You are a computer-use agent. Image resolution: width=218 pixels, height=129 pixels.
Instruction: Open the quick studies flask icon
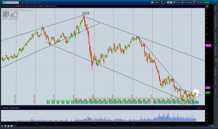click(x=162, y=2)
